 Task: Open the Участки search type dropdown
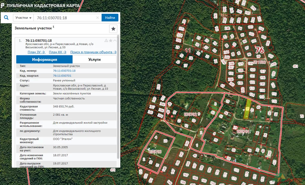[x=23, y=18]
